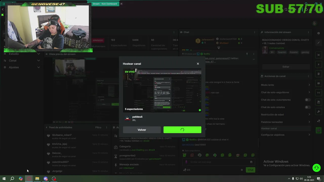Screen dimensions: 324x182
Task: Open the palideuS live stream preview thumbnail
Action: [x=162, y=90]
